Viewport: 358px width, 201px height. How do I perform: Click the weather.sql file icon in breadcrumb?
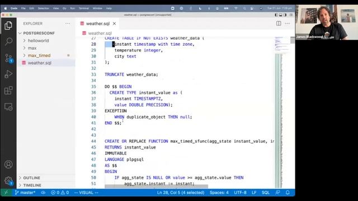84,33
